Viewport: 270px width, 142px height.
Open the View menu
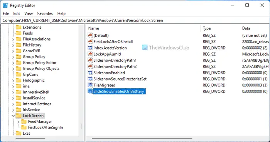29,13
